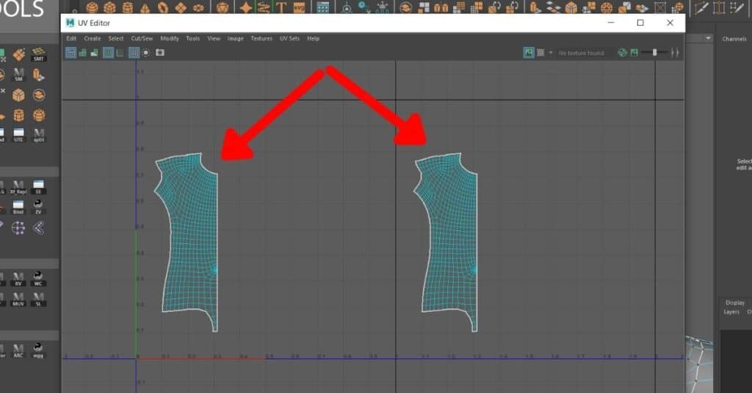This screenshot has width=752, height=393.
Task: Open the Create menu in UV Editor
Action: (x=92, y=38)
